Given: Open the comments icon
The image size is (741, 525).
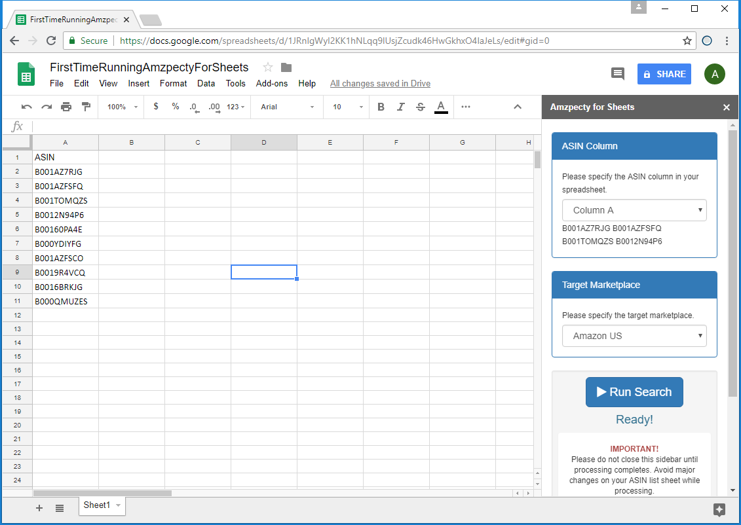Looking at the screenshot, I should click(618, 74).
